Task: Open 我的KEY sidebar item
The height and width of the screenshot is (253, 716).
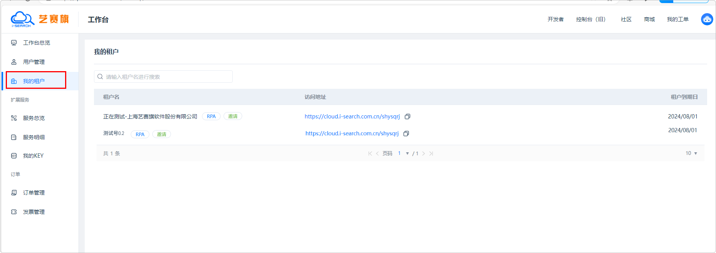Action: 33,156
